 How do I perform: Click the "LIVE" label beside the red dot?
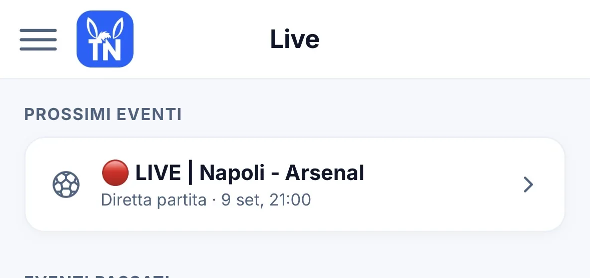click(x=158, y=173)
